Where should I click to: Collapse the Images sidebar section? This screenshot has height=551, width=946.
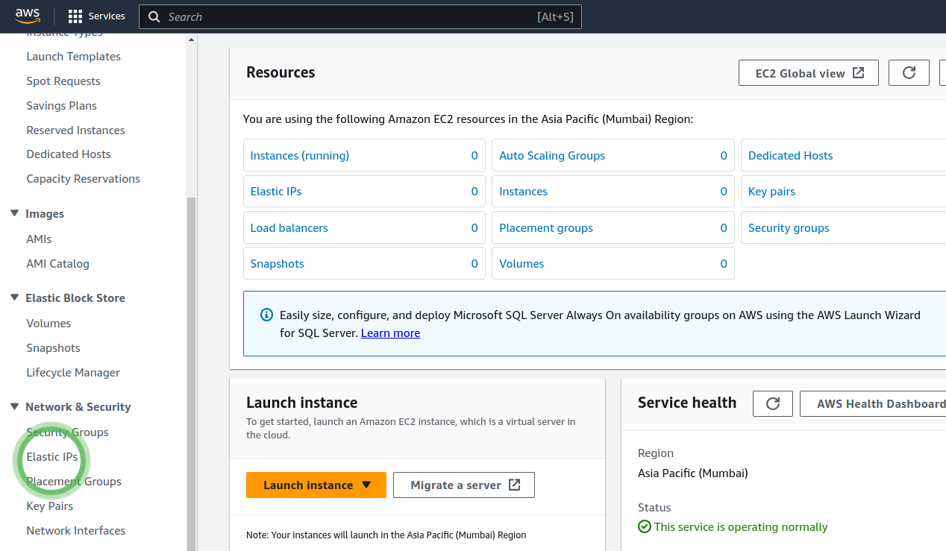[x=14, y=213]
